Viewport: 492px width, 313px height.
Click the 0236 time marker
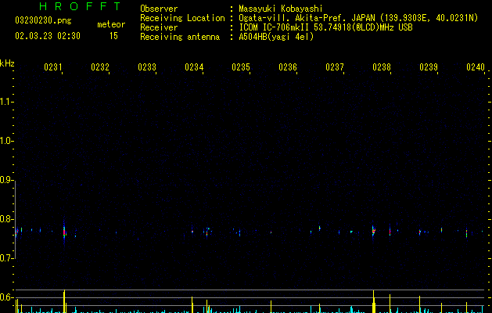pos(288,67)
